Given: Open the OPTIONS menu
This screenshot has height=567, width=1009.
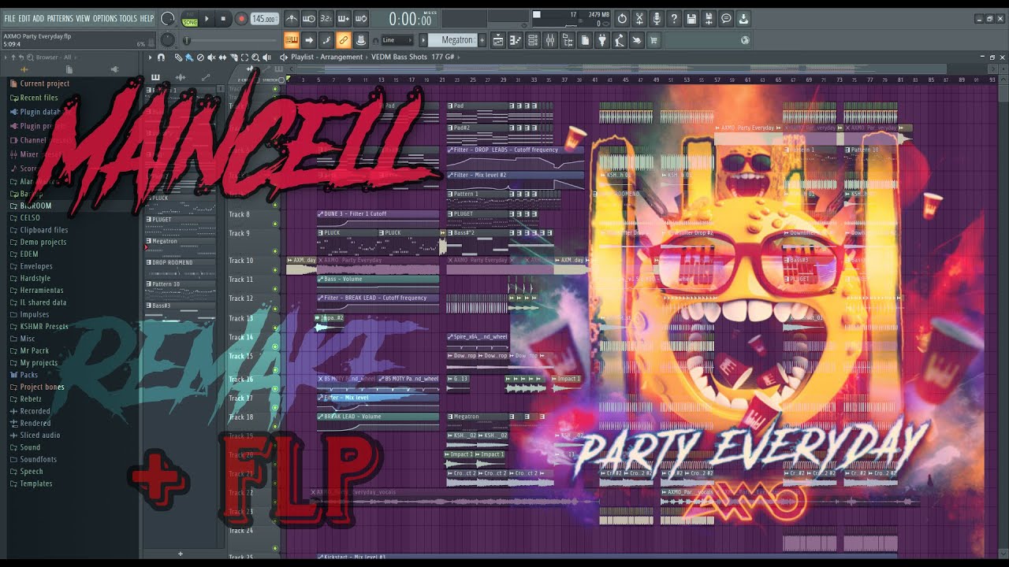Looking at the screenshot, I should tap(105, 18).
